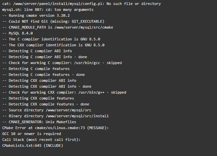Click the 'MySQL 8.4.0' version line

[17, 33]
